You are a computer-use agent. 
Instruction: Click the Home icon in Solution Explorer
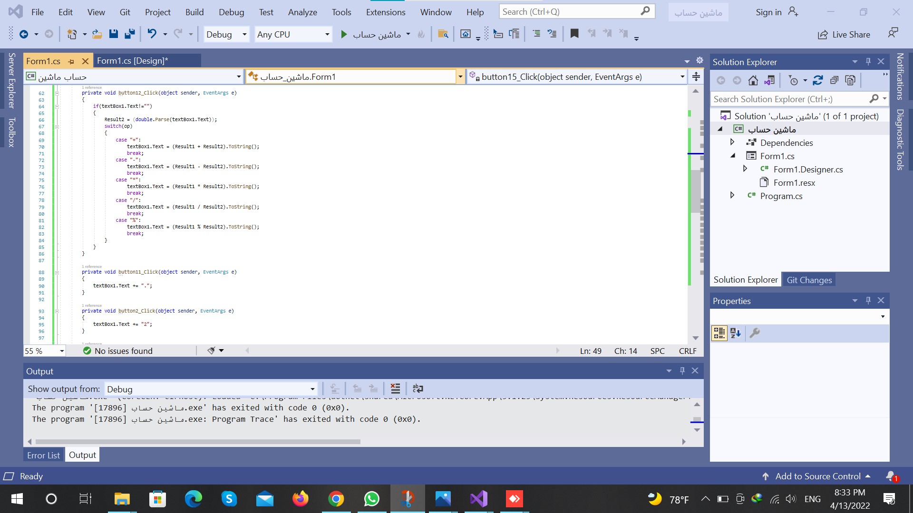coord(753,81)
